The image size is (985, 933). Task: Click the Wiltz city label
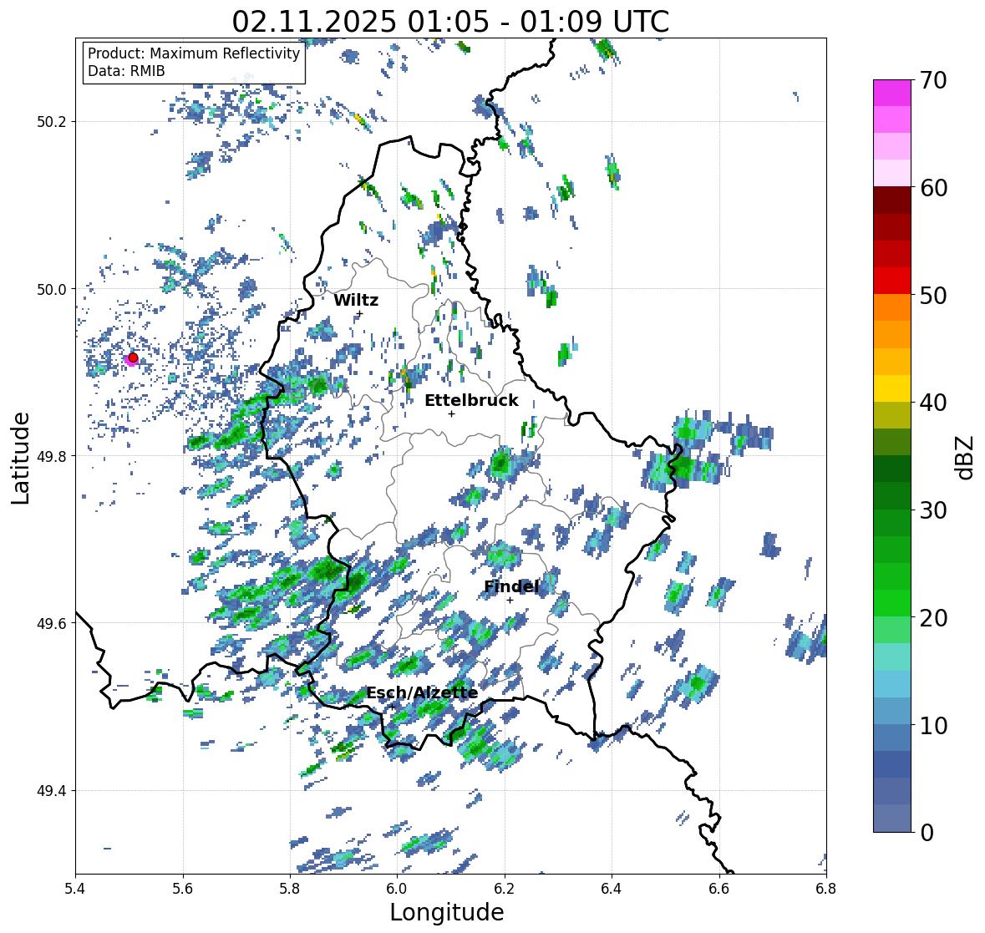[x=356, y=300]
